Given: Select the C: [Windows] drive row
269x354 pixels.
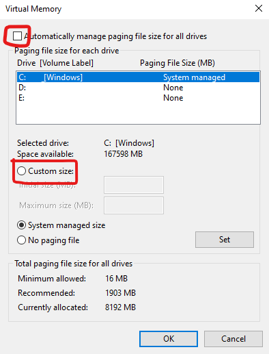Looking at the screenshot, I should pyautogui.click(x=138, y=77).
